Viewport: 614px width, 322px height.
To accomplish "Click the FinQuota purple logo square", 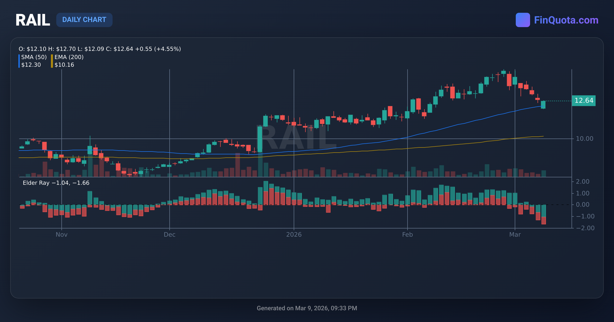I will (523, 20).
